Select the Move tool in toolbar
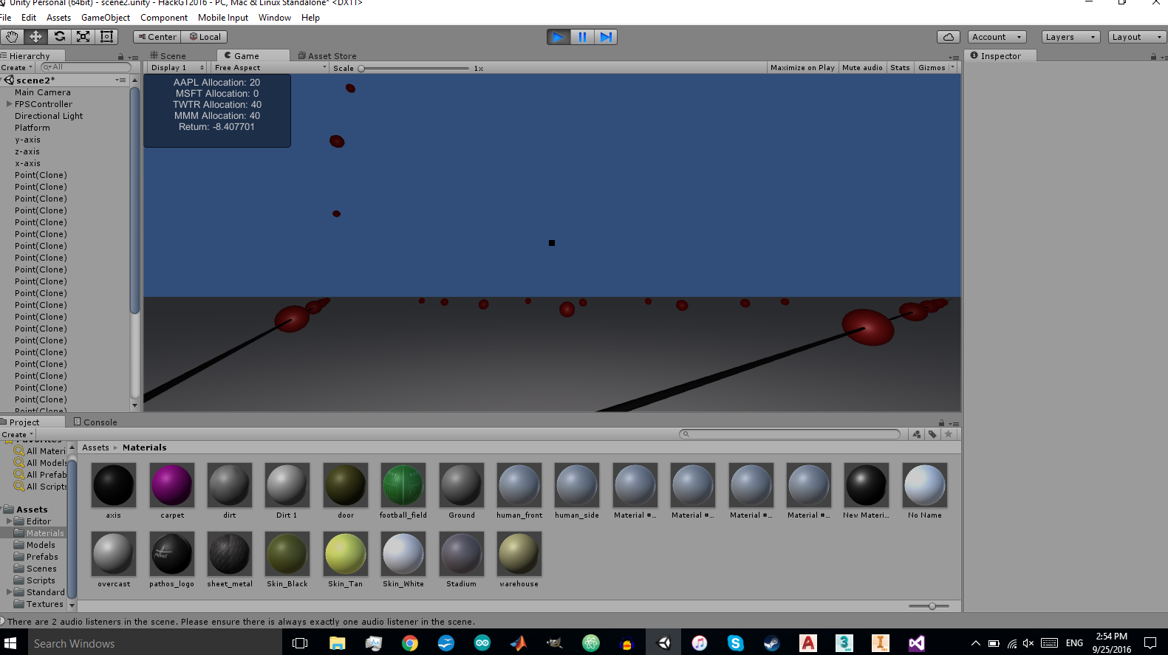This screenshot has height=655, width=1168. coord(35,37)
